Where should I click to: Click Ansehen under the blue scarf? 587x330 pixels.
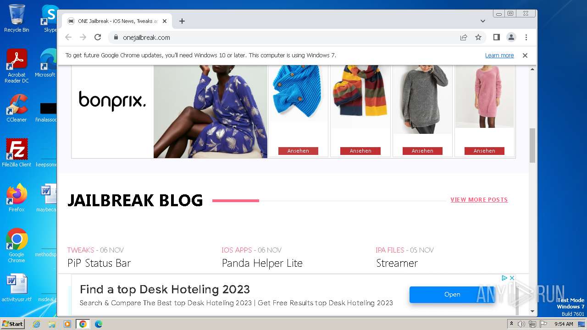(298, 151)
